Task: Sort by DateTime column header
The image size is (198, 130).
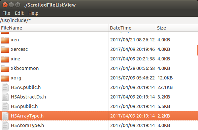Action: [x=132, y=28]
